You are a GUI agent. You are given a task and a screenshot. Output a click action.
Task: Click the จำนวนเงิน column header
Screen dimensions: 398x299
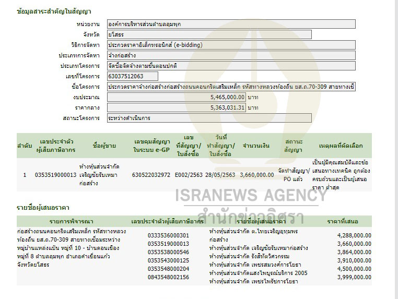(256, 146)
